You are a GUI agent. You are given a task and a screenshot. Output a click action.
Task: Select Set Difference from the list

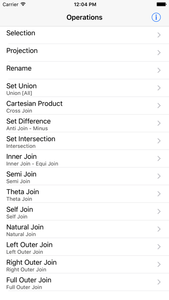coord(84,123)
